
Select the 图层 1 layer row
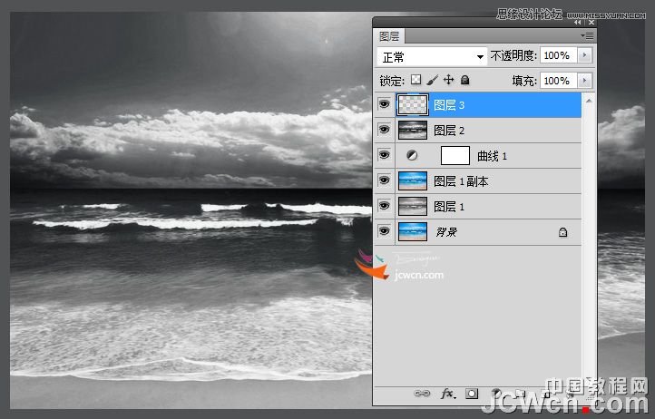pos(490,207)
